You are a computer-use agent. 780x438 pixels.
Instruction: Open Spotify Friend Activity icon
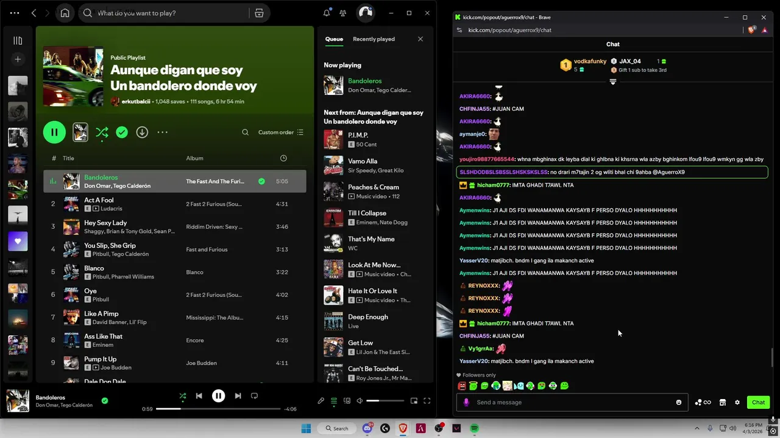pyautogui.click(x=343, y=13)
